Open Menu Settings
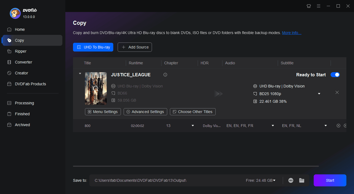This screenshot has width=354, height=194. tap(103, 112)
